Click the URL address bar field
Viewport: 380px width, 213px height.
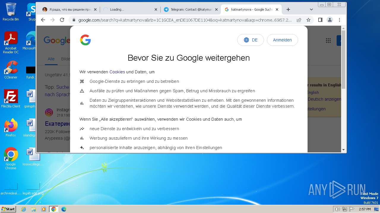click(185, 20)
